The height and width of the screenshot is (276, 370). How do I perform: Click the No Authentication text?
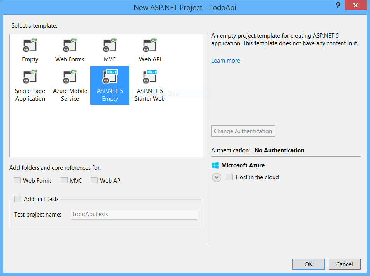click(x=279, y=150)
